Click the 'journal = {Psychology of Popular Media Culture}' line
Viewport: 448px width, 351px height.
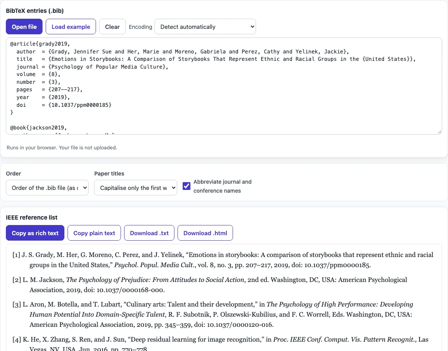92,67
